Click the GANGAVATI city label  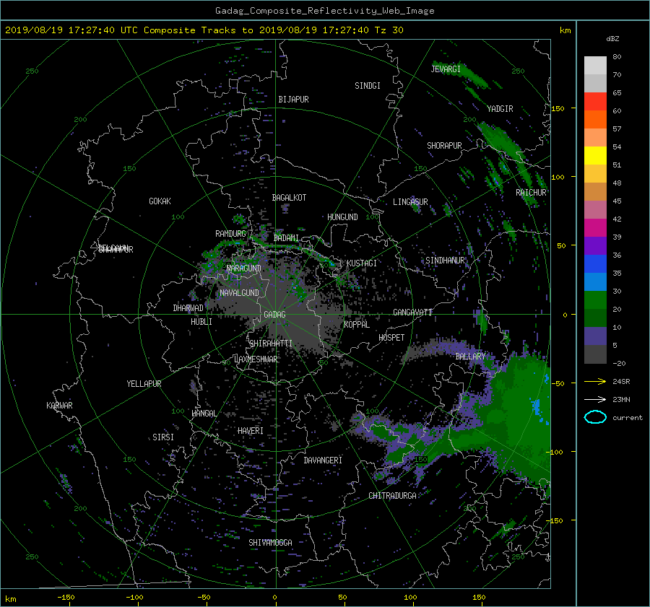pos(412,313)
